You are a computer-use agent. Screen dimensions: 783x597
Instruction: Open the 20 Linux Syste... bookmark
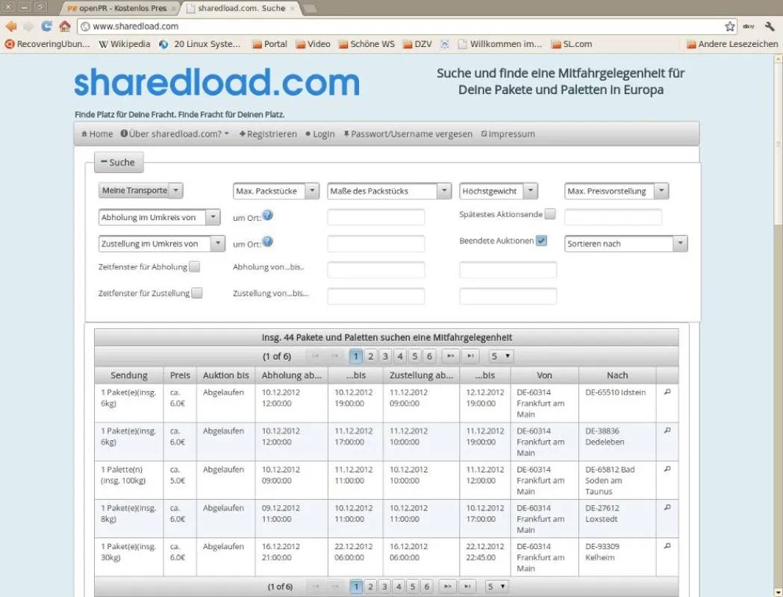tap(200, 44)
